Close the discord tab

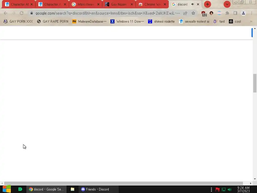[x=198, y=4]
